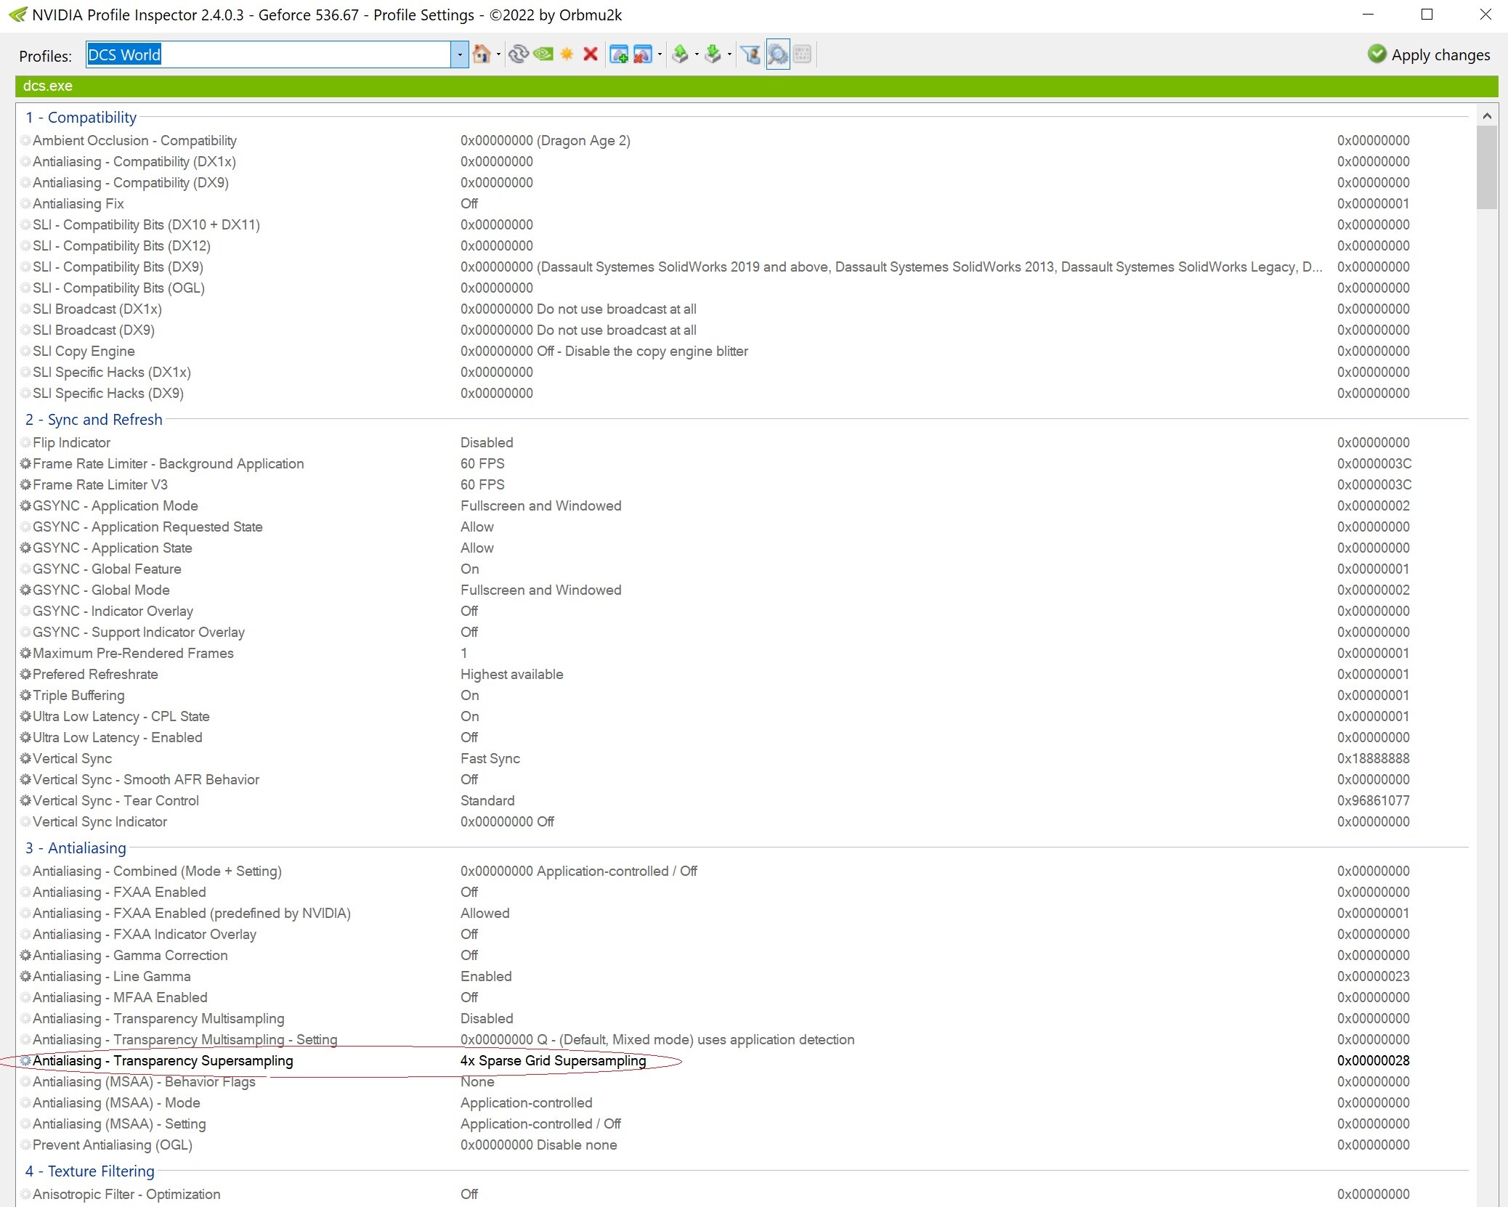Click the Standard value of Vertical Sync - Tear Control
This screenshot has height=1207, width=1508.
(x=487, y=800)
